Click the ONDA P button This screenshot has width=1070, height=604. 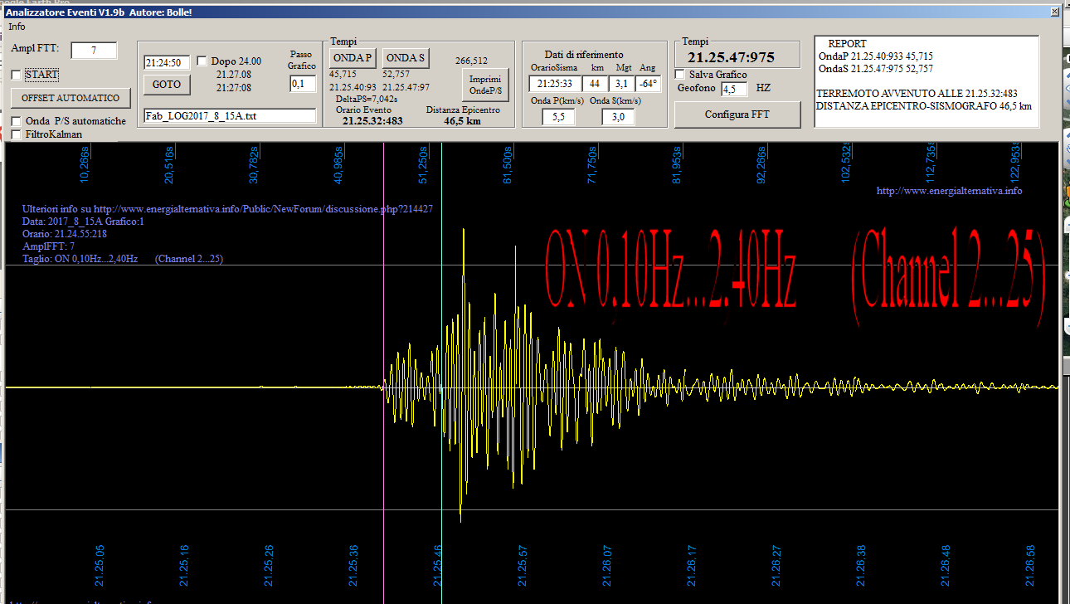pos(353,58)
